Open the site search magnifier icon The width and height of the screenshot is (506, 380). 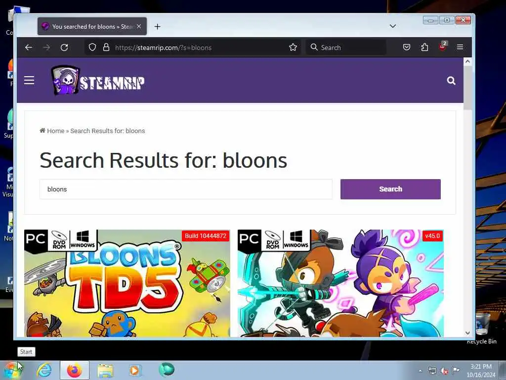click(451, 81)
